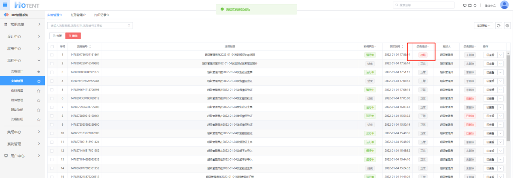Open row 4 action dropdown arrow

[500, 81]
